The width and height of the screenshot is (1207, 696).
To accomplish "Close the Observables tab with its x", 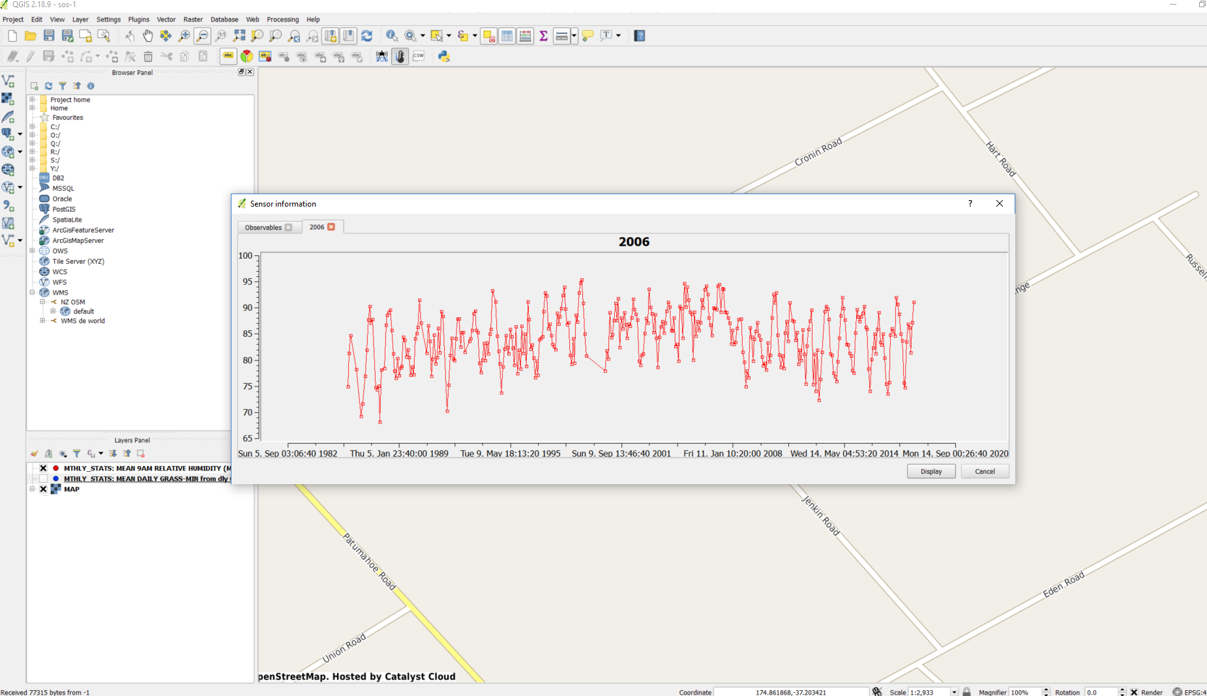I will point(289,227).
